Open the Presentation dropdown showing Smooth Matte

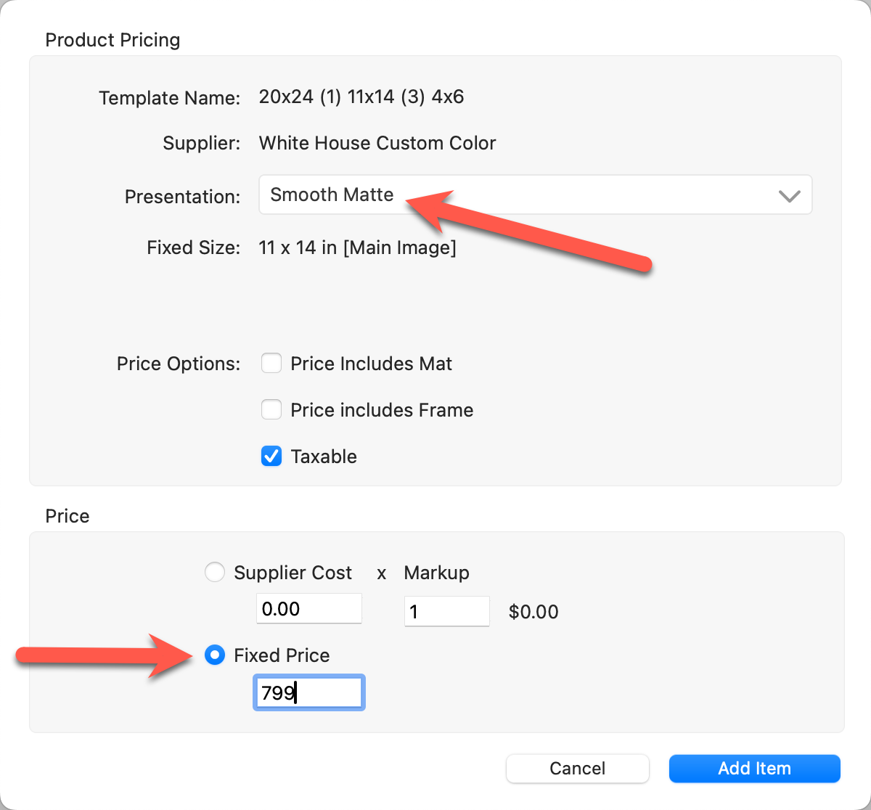pyautogui.click(x=534, y=195)
